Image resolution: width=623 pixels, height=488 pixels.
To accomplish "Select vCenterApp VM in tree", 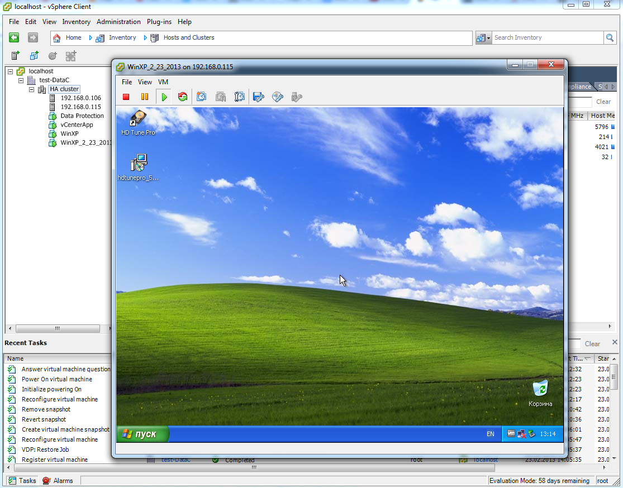I will coord(77,125).
